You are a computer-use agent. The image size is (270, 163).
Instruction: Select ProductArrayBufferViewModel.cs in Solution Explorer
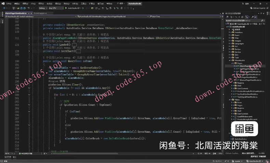[x=251, y=91]
